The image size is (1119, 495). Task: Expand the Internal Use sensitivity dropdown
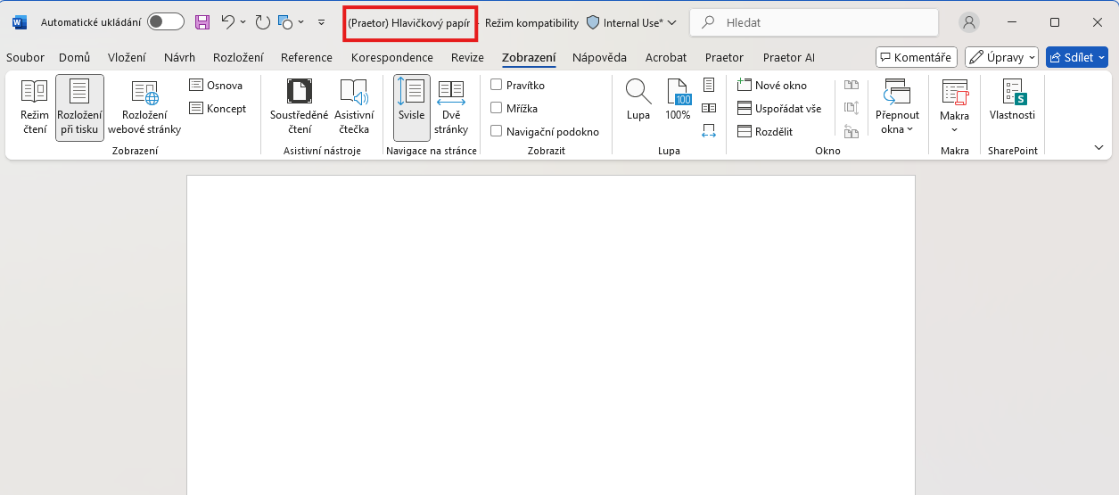coord(631,23)
